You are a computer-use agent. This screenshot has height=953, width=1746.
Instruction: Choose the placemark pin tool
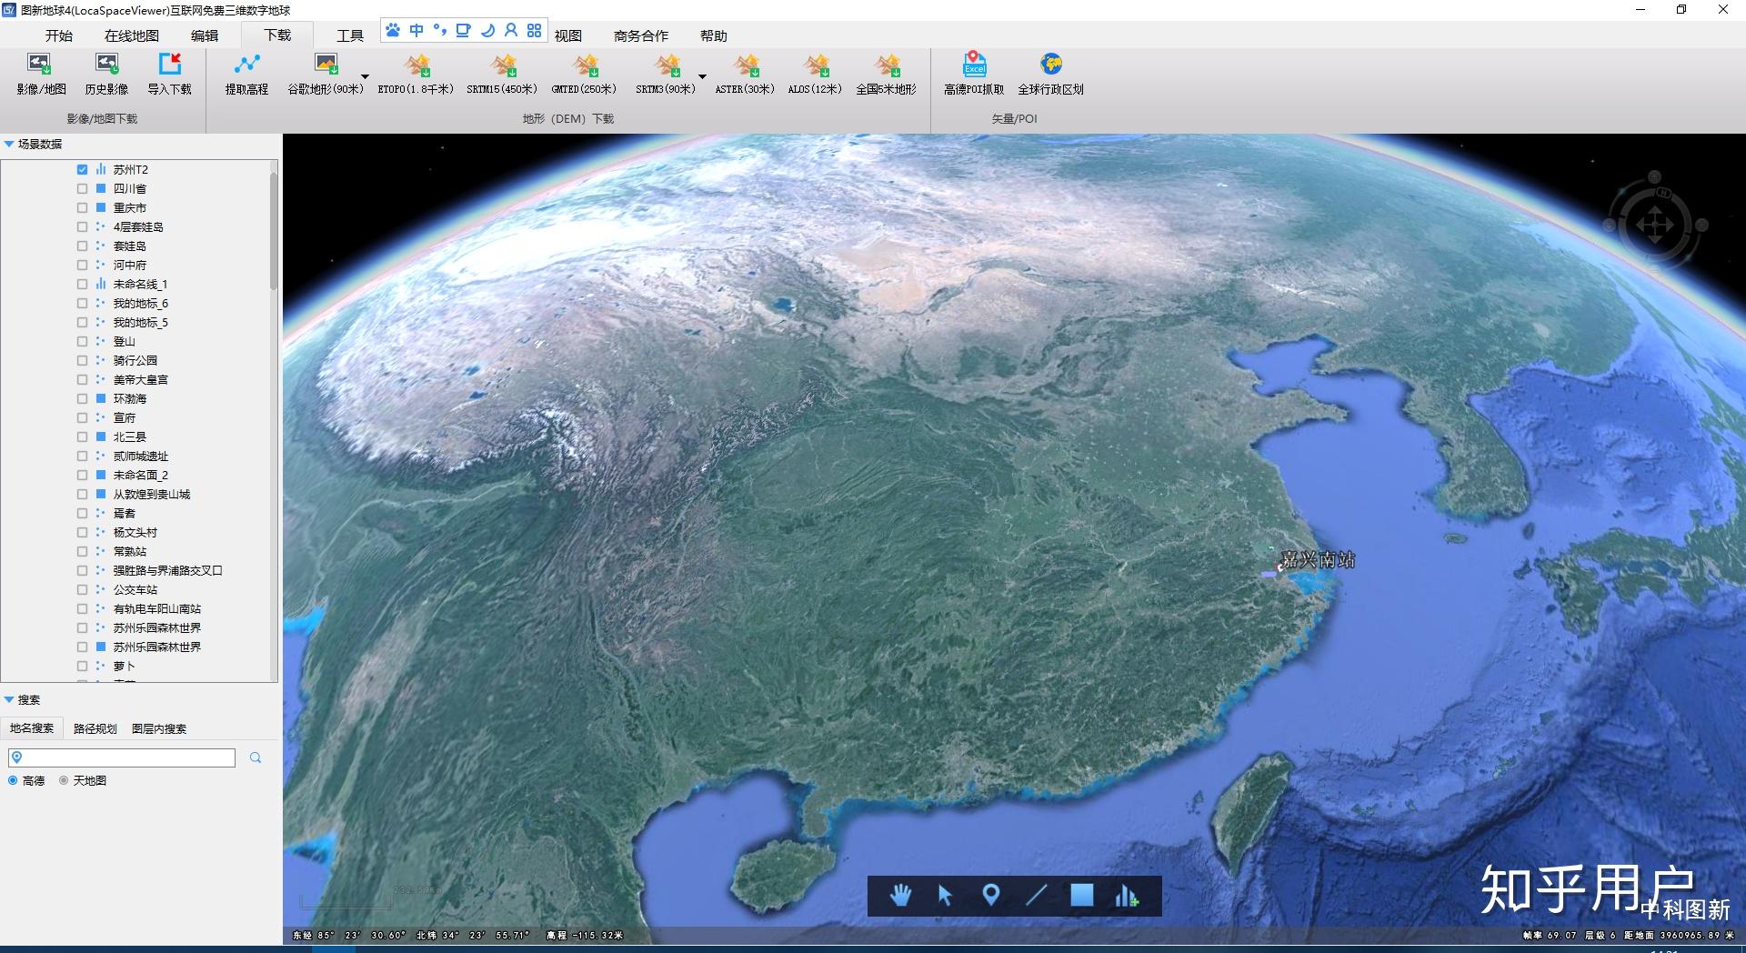point(991,896)
